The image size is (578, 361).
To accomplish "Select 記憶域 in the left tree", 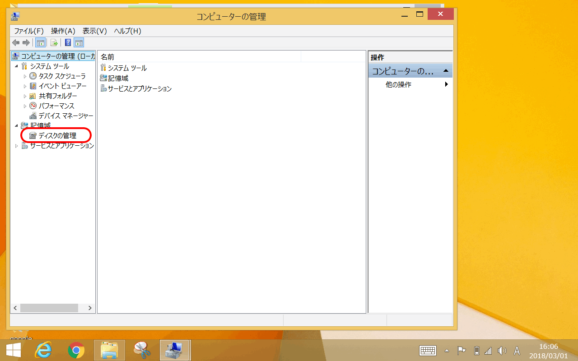I will [x=40, y=125].
